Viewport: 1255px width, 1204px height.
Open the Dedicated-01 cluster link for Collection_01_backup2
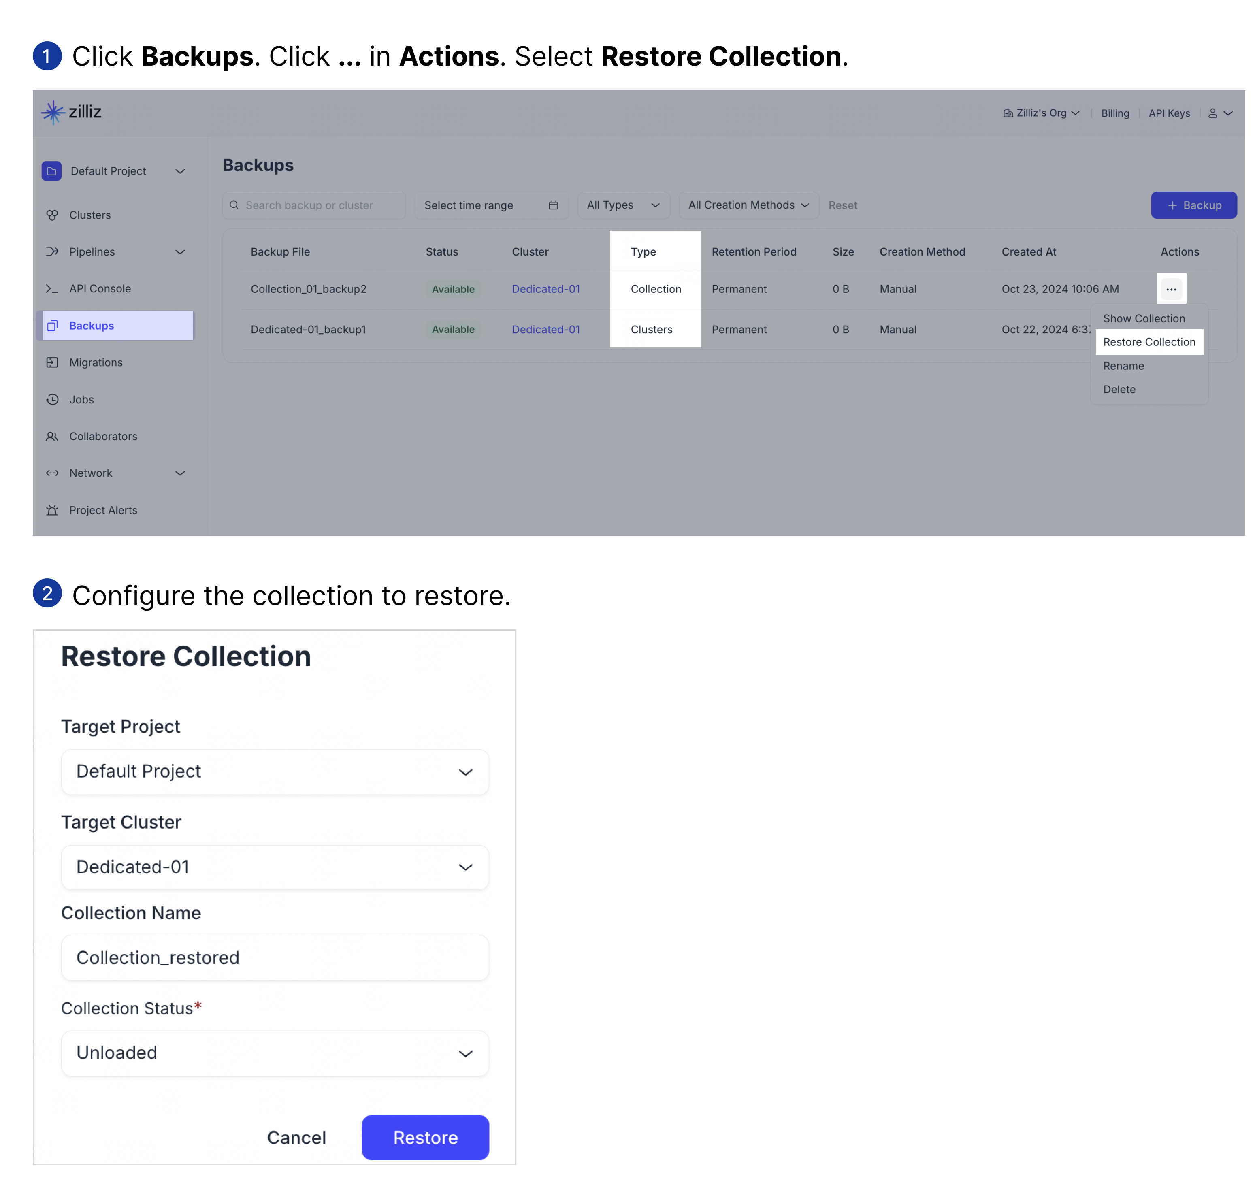pyautogui.click(x=545, y=289)
